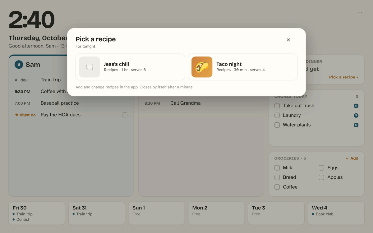
Task: Mark the Laundry chore as done
Action: point(277,115)
